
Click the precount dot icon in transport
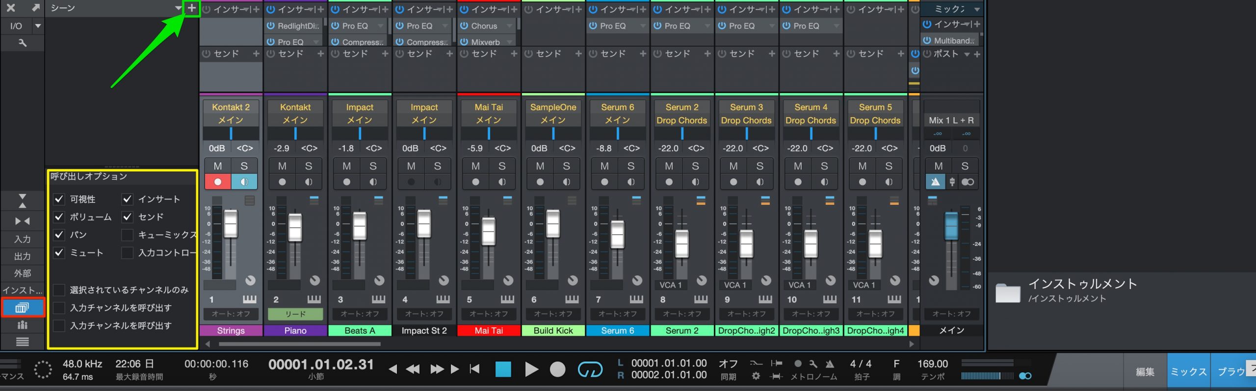(x=798, y=364)
